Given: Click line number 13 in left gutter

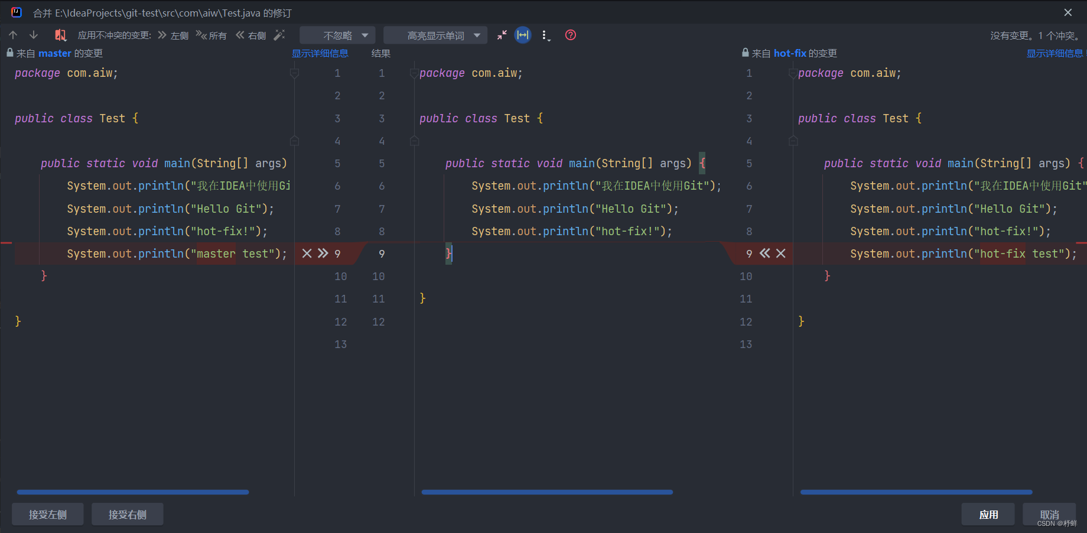Looking at the screenshot, I should (341, 344).
